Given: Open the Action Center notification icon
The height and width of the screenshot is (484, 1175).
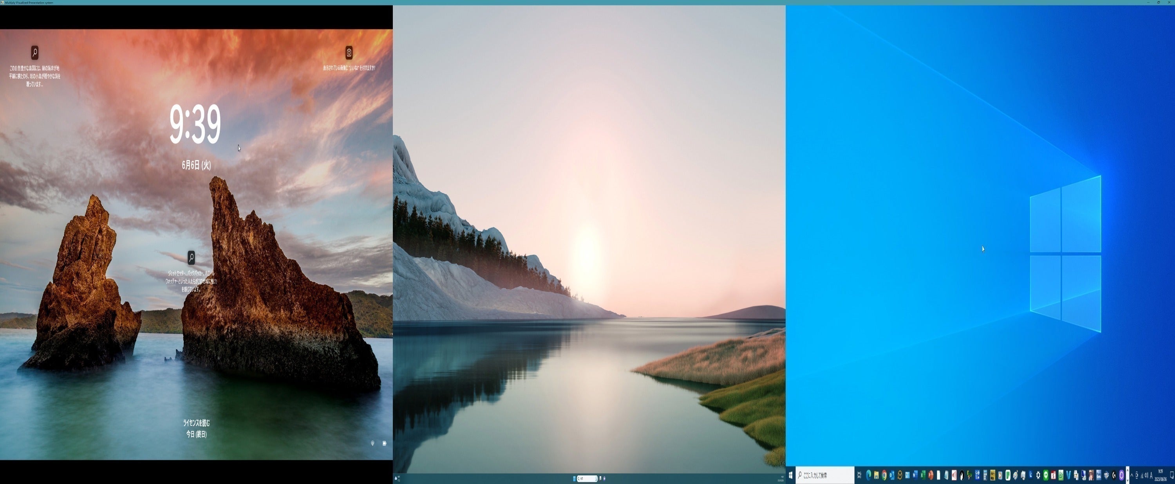Looking at the screenshot, I should [x=1172, y=476].
